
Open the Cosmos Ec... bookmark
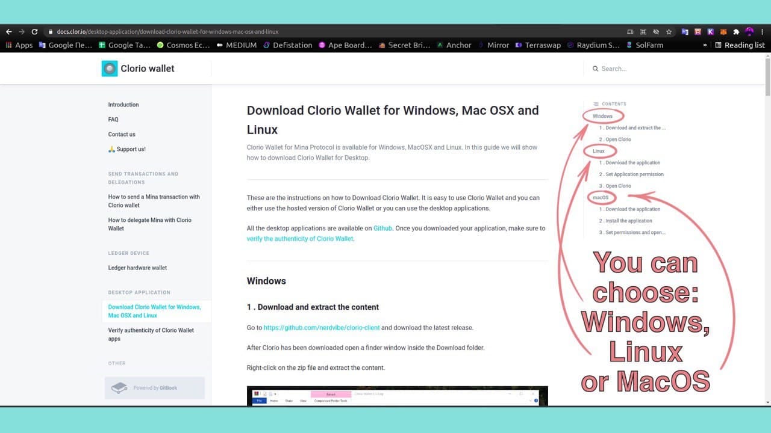pyautogui.click(x=183, y=45)
